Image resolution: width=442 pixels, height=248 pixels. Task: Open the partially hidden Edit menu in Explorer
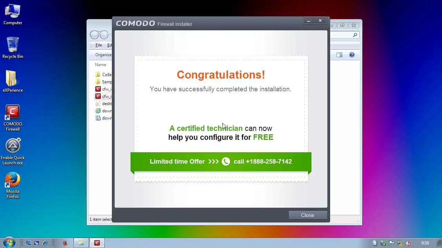coord(109,45)
